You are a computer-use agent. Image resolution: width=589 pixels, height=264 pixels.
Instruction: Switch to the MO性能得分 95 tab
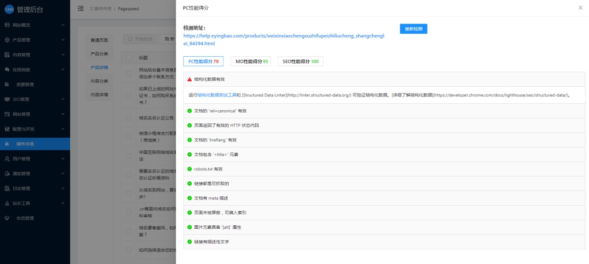point(251,62)
